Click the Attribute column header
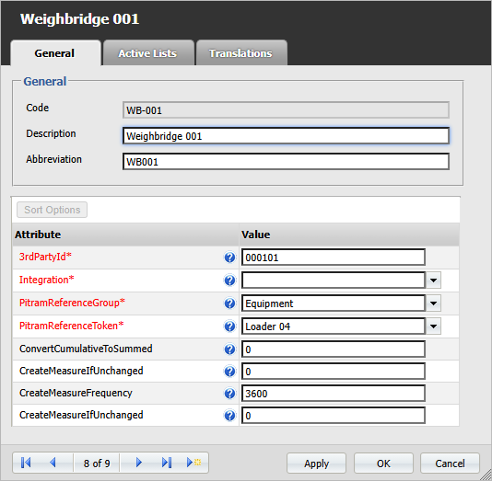Screen dimensions: 492x481 125,235
